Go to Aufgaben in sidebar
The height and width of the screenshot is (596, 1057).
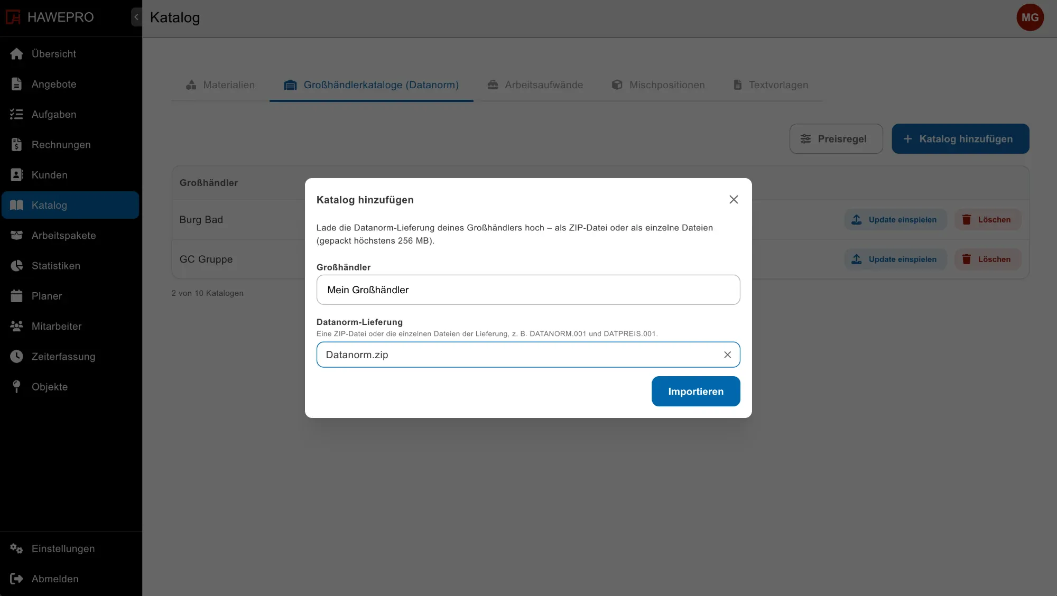70,114
